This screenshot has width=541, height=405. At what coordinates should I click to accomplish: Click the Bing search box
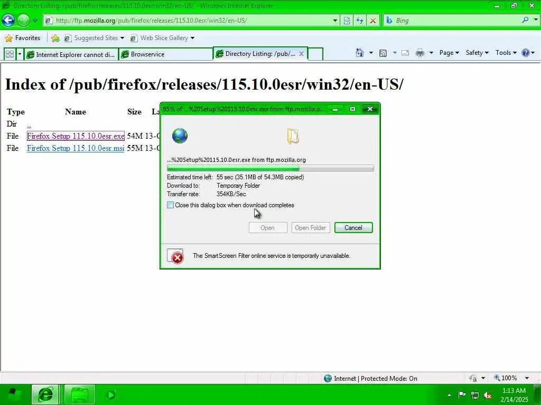(452, 21)
